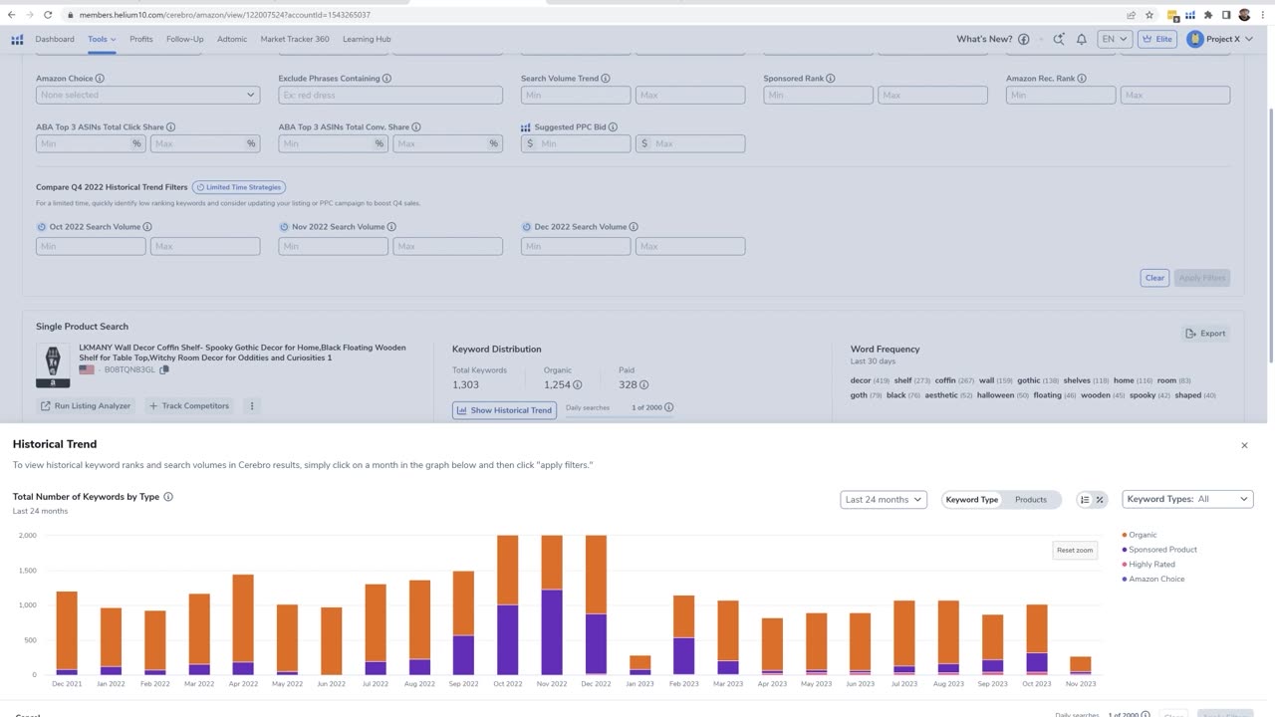Open the Adtomic menu item
The width and height of the screenshot is (1275, 717).
232,40
